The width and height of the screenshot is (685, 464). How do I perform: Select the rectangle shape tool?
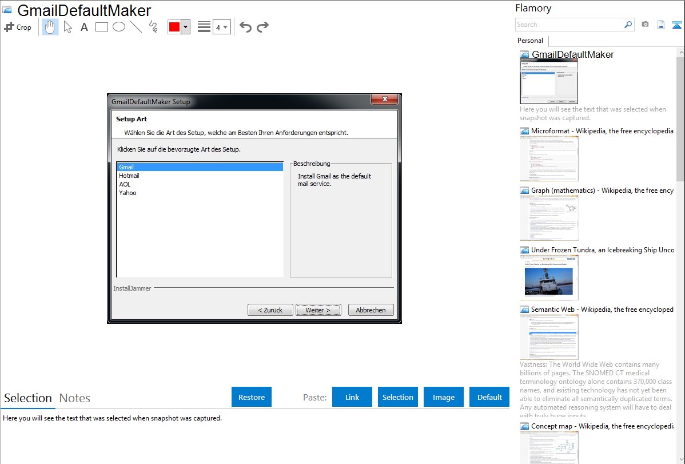(x=101, y=27)
